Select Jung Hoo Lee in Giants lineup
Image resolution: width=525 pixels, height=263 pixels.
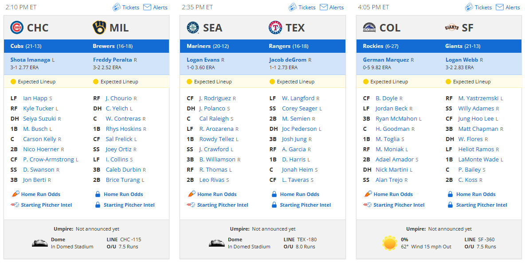[476, 119]
